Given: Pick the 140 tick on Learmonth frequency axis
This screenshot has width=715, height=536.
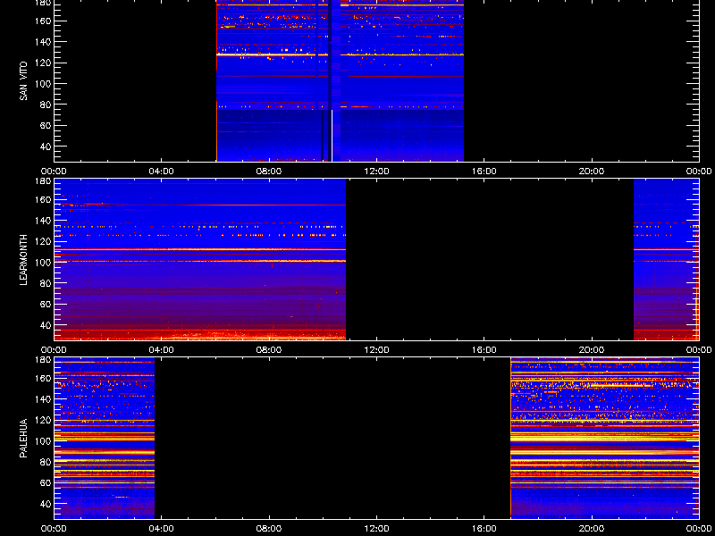Looking at the screenshot, I should (x=43, y=221).
